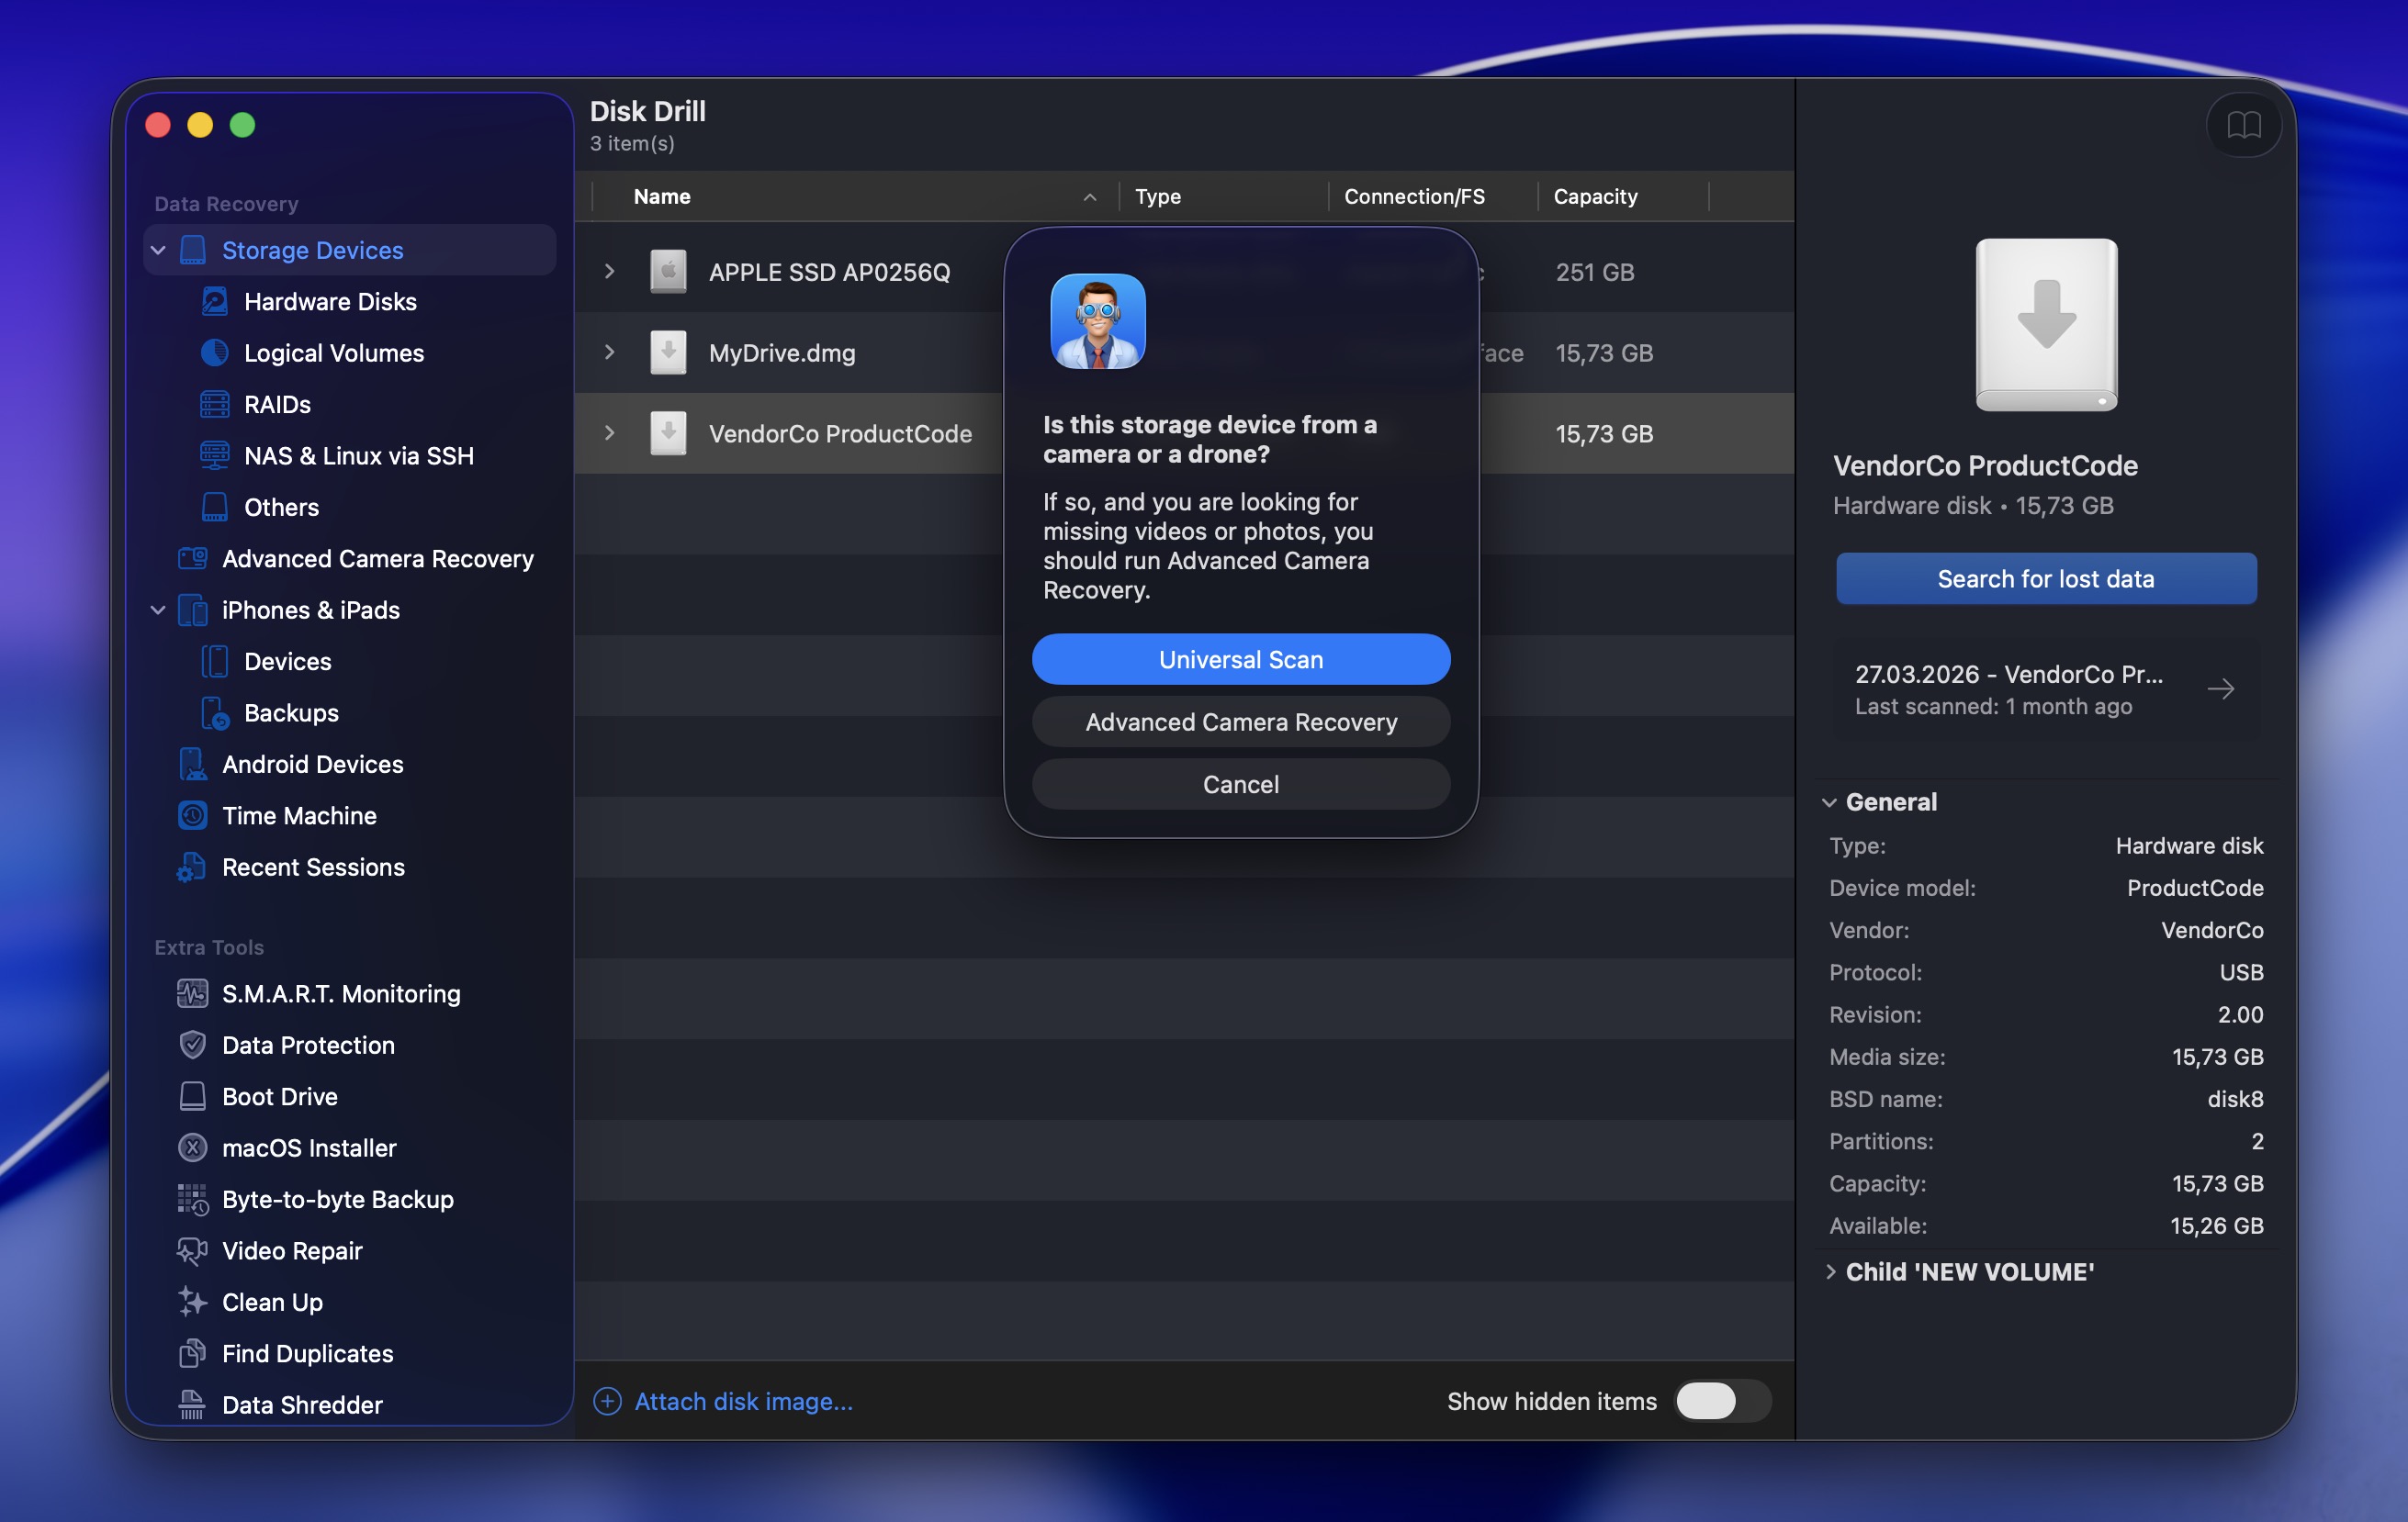The height and width of the screenshot is (1522, 2408).
Task: Open the help book icon at top right
Action: [x=2244, y=125]
